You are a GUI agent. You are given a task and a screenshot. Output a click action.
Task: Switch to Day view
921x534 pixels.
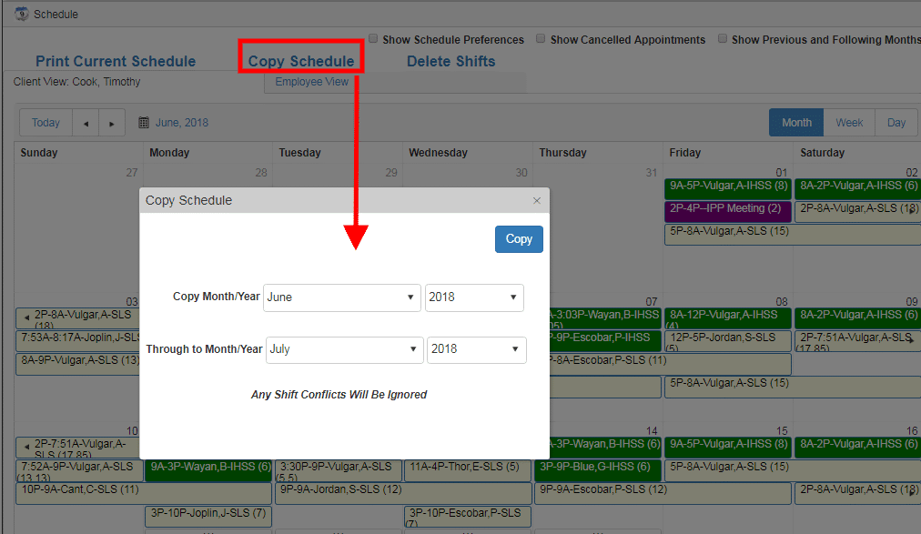point(896,122)
